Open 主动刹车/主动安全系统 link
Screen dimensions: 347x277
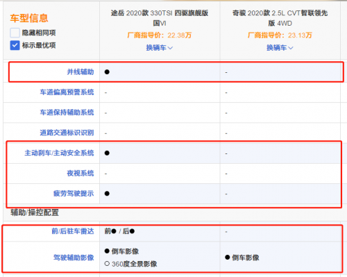point(59,153)
